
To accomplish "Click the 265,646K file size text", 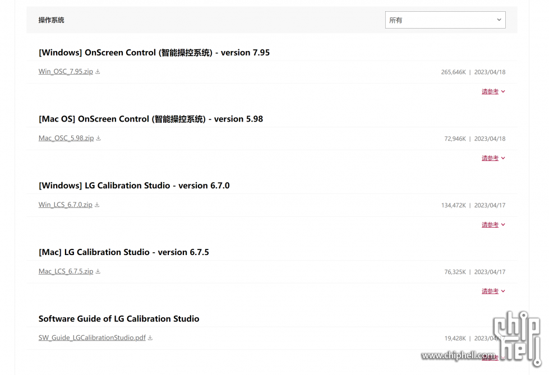I will [x=454, y=72].
